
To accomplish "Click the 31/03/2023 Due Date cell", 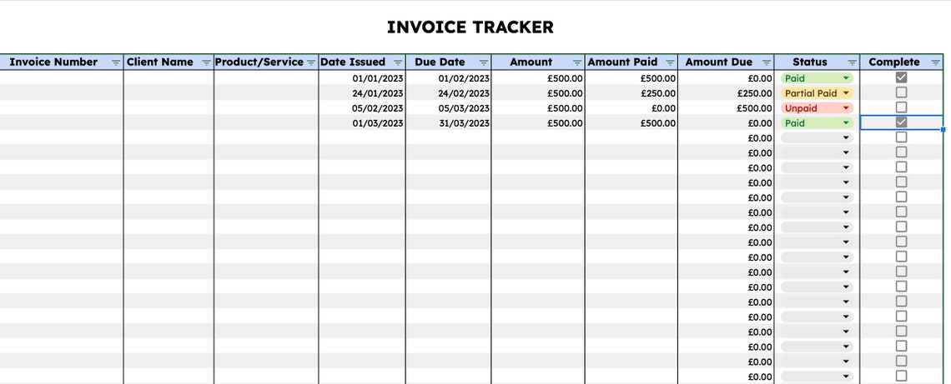I will (x=448, y=123).
